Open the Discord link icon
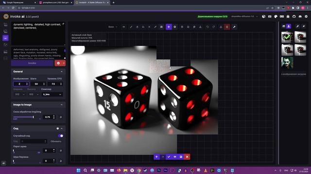 coord(300,16)
